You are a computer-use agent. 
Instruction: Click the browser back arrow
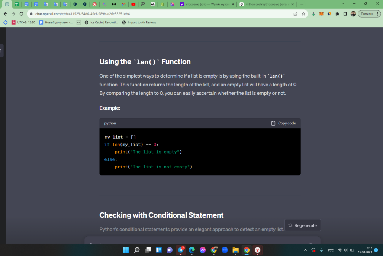(5, 13)
